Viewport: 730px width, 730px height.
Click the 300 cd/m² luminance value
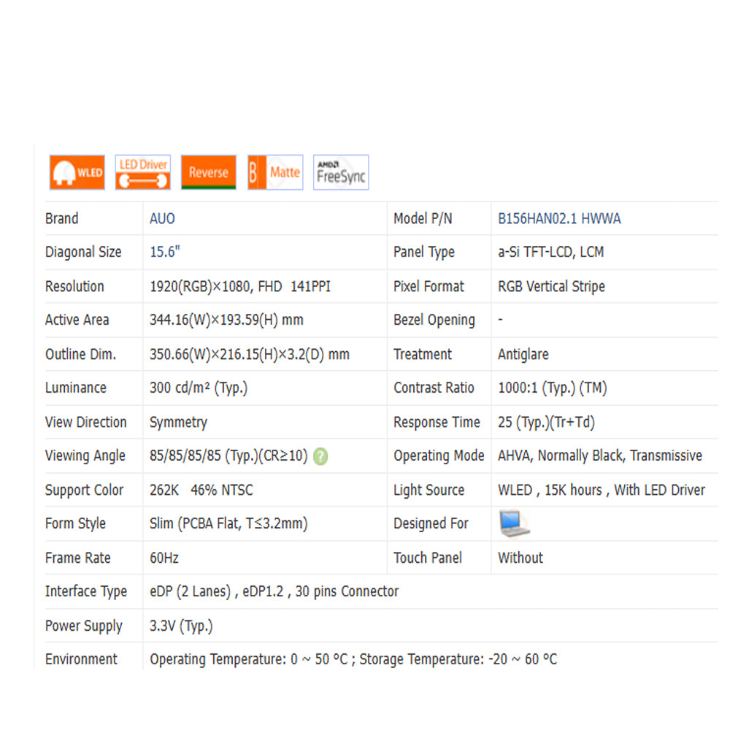pyautogui.click(x=199, y=388)
